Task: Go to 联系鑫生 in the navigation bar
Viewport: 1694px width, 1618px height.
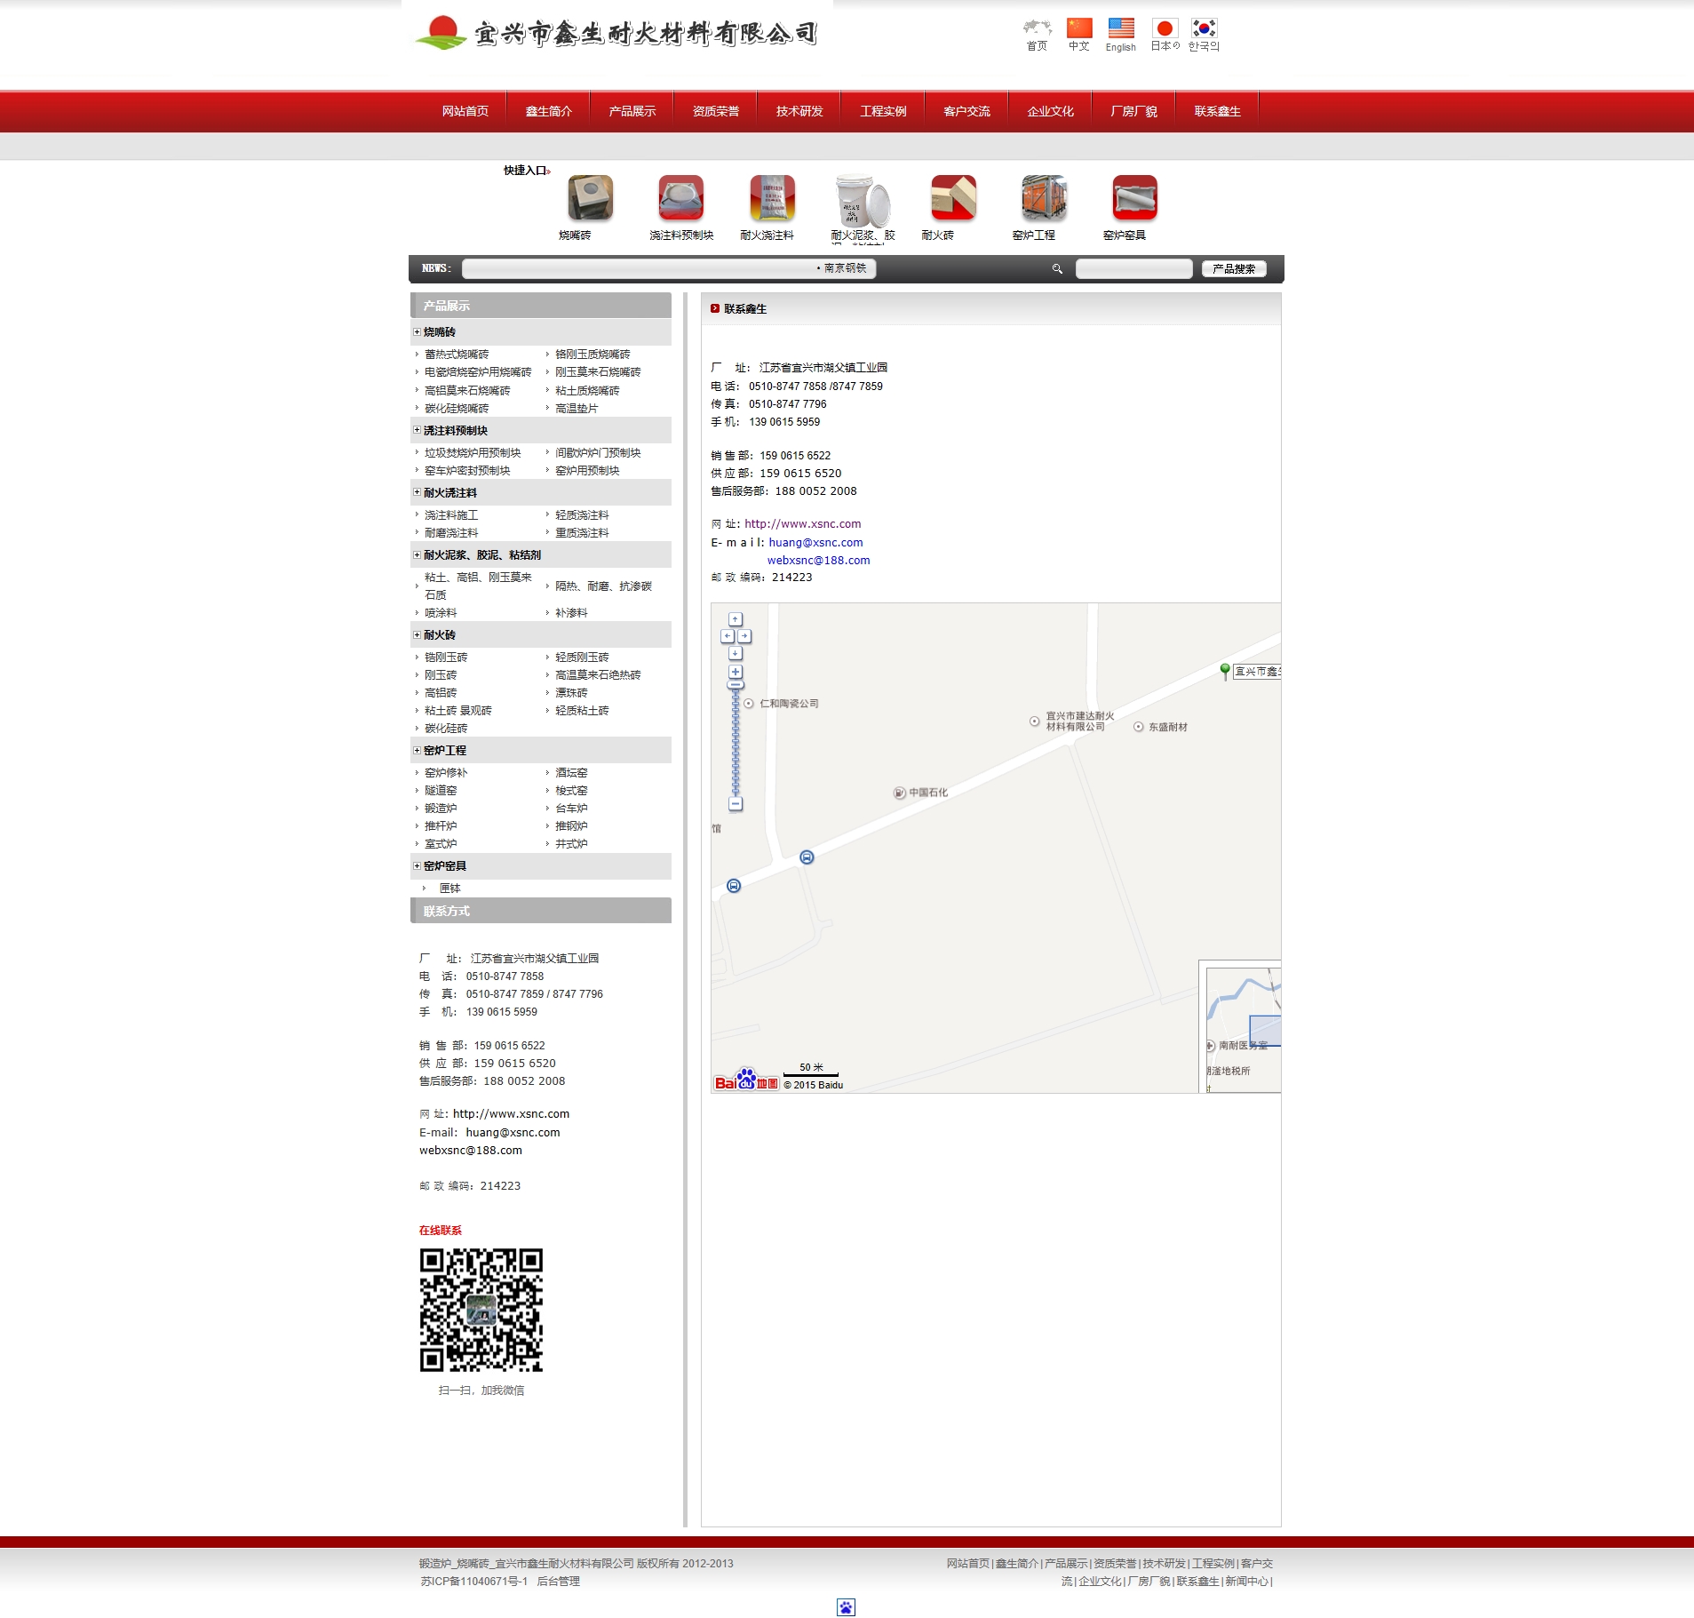Action: 1217,111
